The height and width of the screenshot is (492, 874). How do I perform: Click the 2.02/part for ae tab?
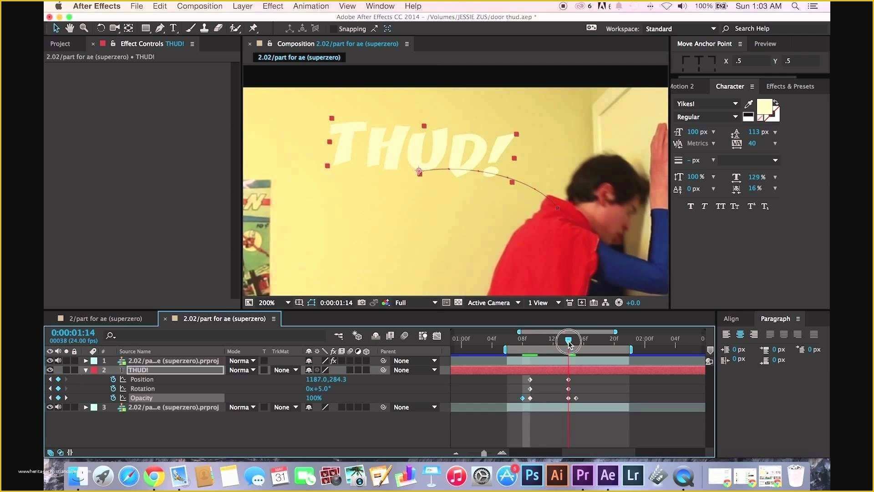click(x=222, y=318)
